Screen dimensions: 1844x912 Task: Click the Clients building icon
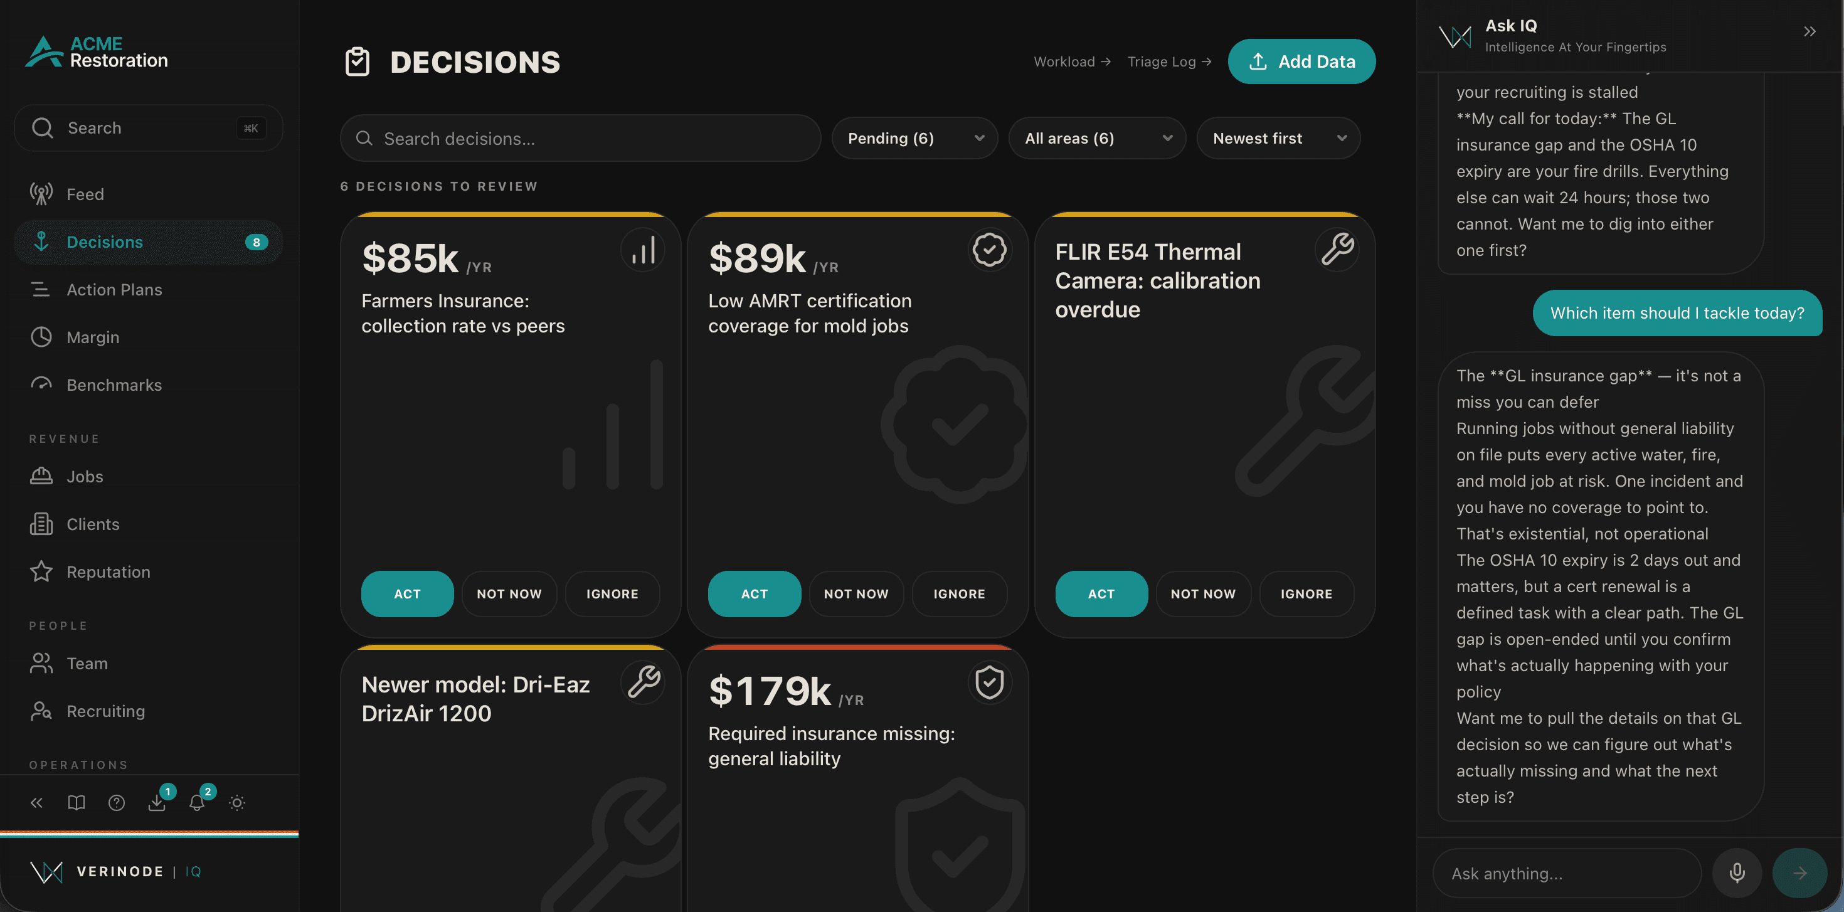click(41, 524)
